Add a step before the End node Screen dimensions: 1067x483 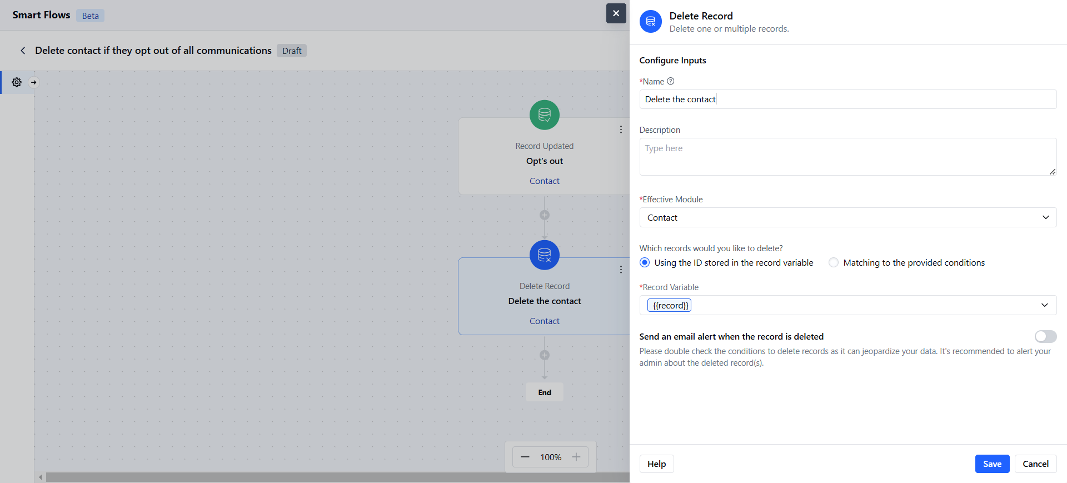545,355
